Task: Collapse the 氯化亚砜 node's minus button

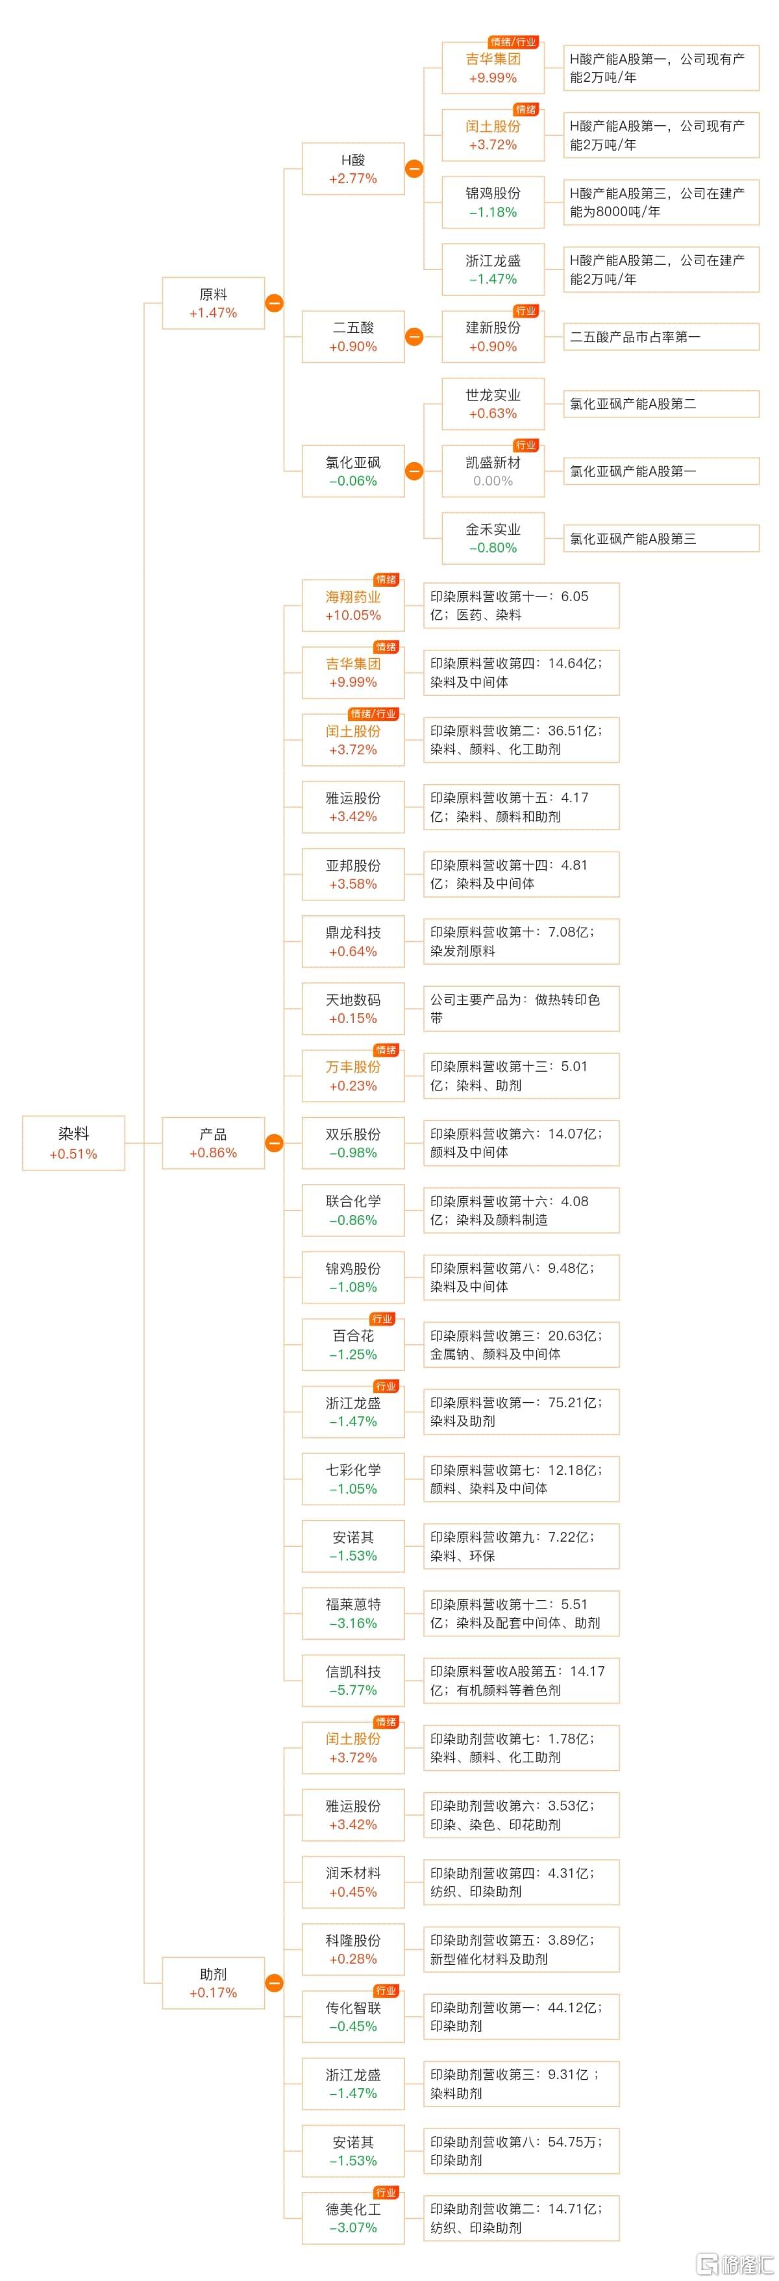Action: (x=414, y=471)
